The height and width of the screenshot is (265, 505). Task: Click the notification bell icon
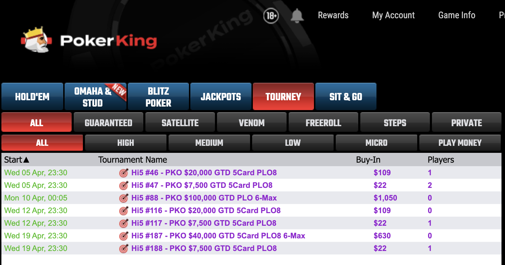coord(297,16)
